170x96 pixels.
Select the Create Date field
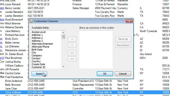tap(38, 64)
